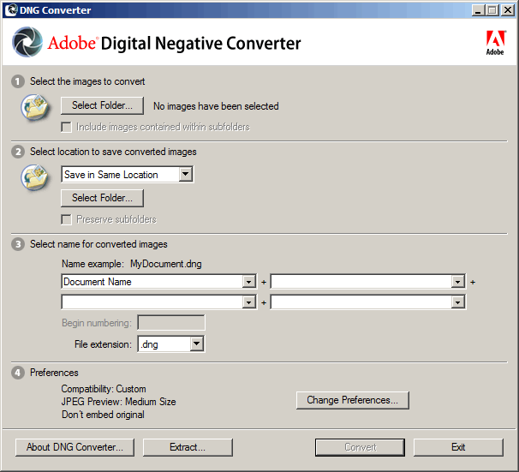Viewport: 519px width, 472px height.
Task: Click the 'Compatibility: Custom' text
Action: 104,389
